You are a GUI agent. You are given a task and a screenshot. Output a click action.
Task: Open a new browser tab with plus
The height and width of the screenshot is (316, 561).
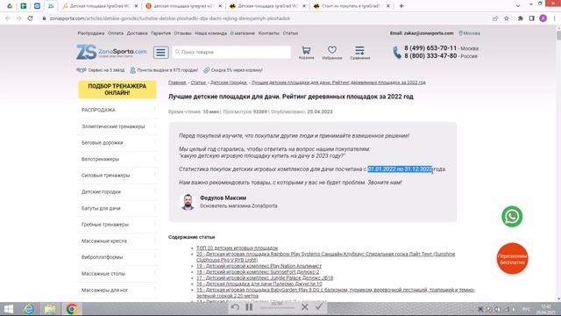pos(401,6)
